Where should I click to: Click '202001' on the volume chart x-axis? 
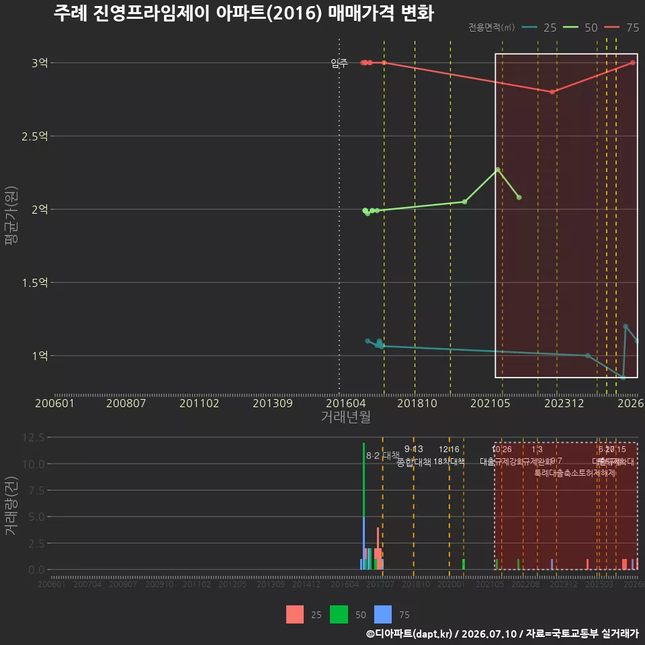[x=451, y=584]
